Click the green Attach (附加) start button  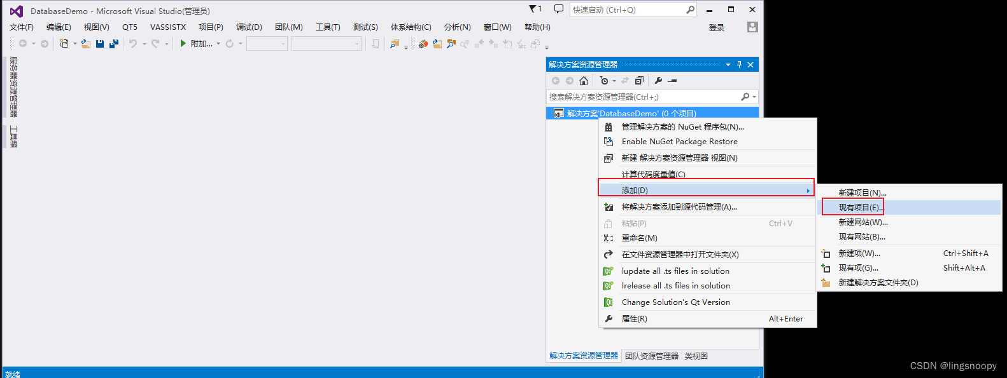[x=197, y=44]
